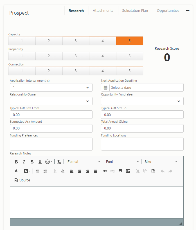This screenshot has width=196, height=230.
Task: Insert a hyperlink
Action: [x=105, y=171]
